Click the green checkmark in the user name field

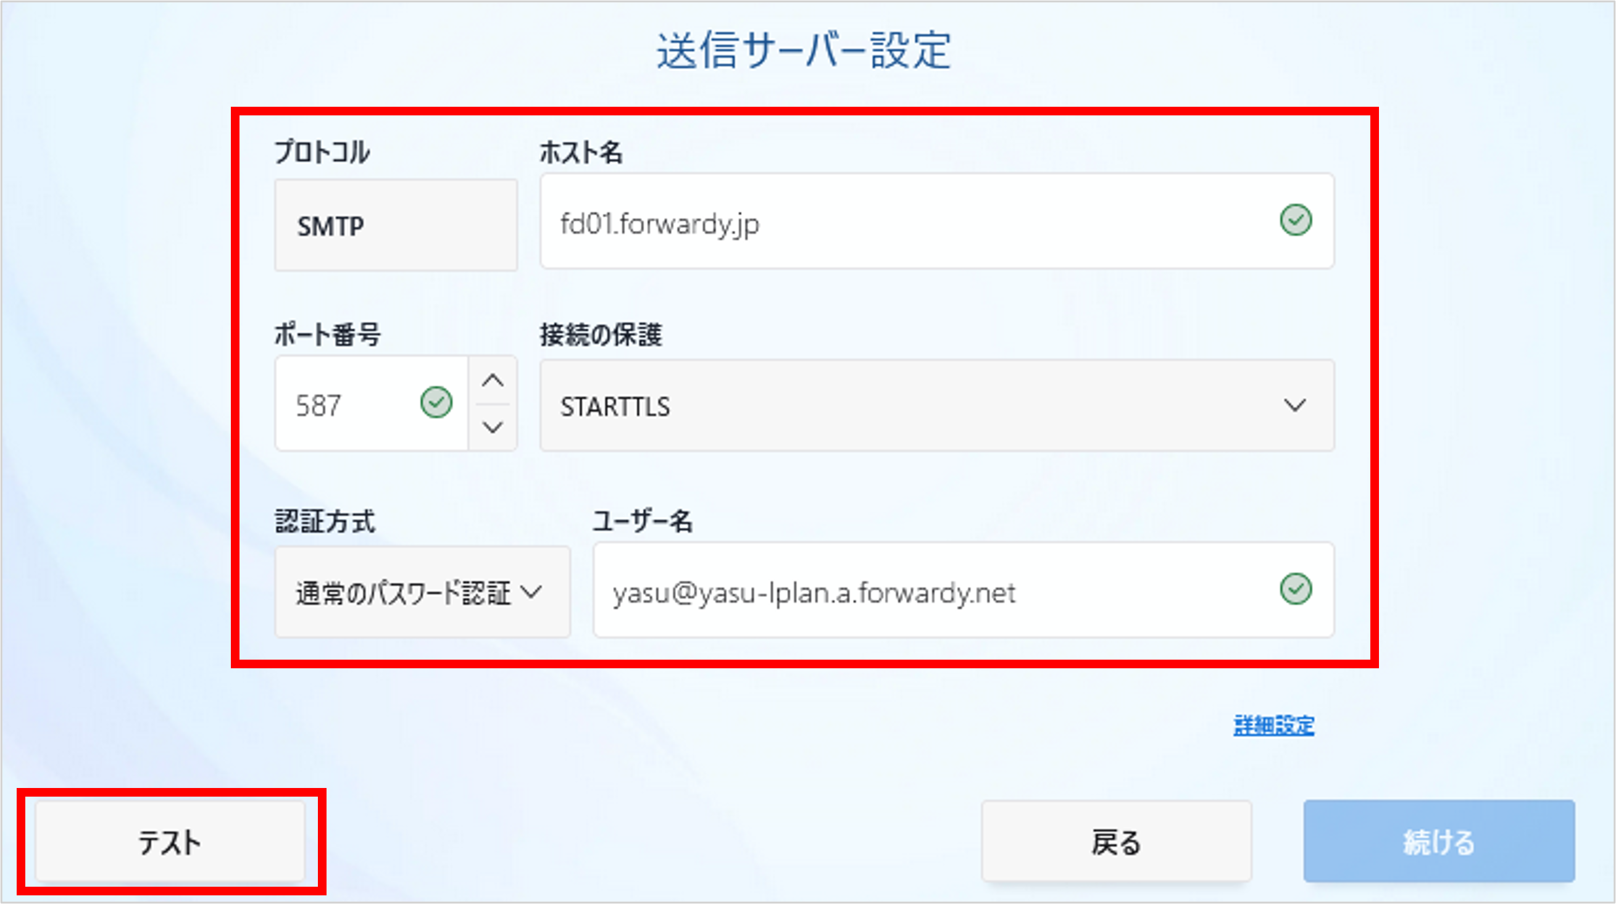1296,589
